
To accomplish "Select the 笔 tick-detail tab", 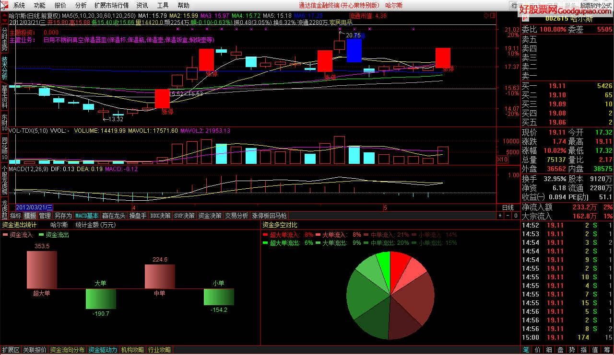I will pos(526,350).
